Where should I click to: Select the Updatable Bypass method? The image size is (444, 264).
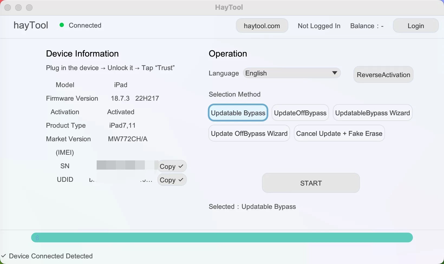tap(238, 113)
